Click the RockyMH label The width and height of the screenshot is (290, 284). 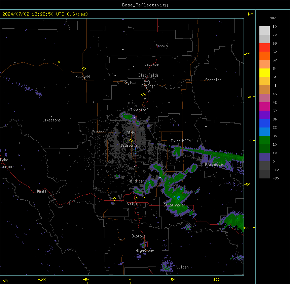(x=82, y=77)
